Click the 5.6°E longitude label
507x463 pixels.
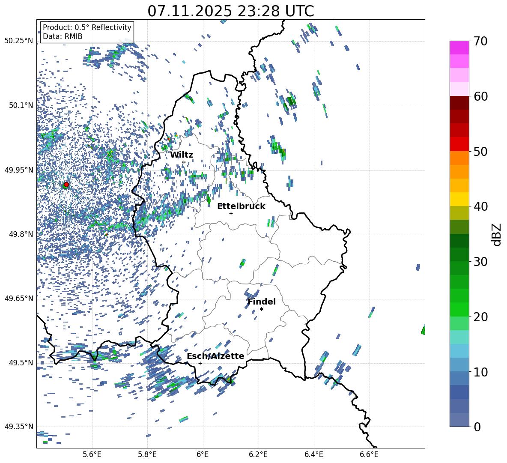point(92,454)
